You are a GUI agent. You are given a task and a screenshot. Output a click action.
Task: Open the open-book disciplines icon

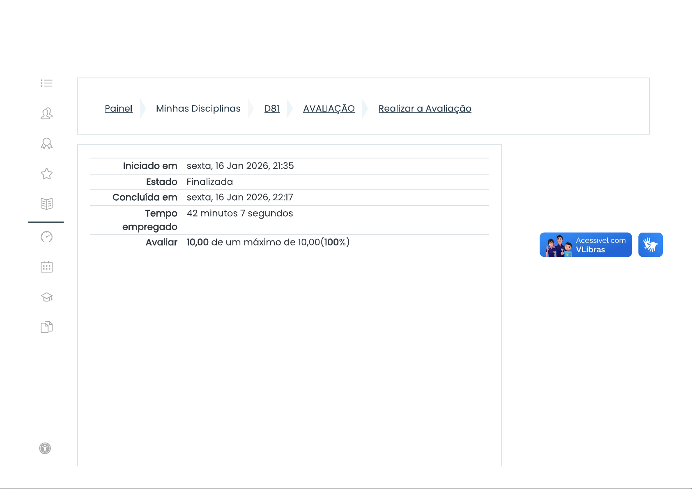pos(46,204)
